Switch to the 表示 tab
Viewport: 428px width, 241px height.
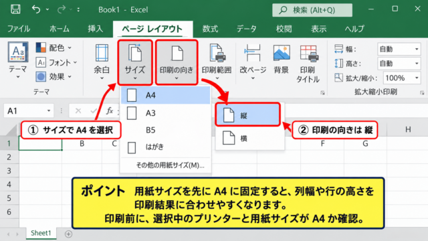pyautogui.click(x=319, y=29)
